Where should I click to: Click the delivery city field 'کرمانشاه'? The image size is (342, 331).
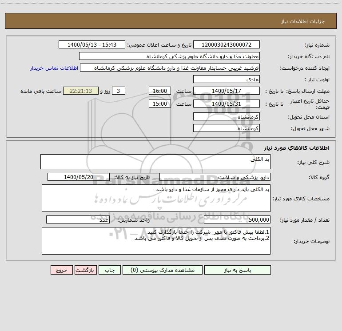pos(227,128)
